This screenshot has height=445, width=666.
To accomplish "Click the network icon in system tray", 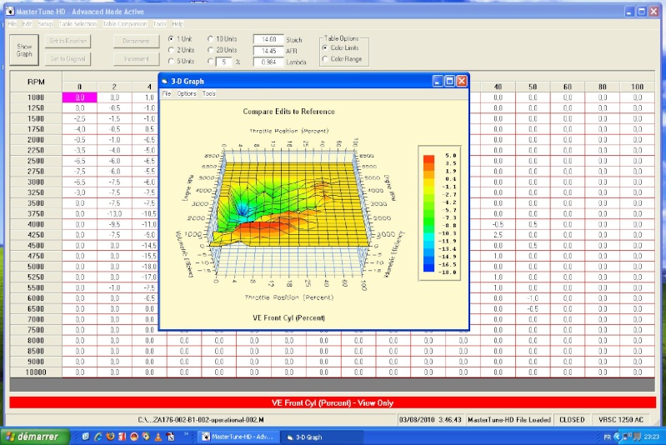I will point(628,437).
